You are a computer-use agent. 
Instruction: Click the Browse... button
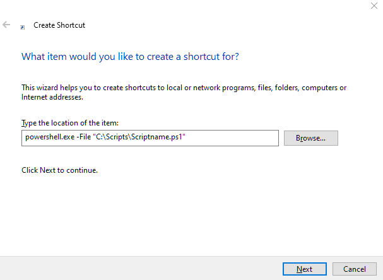pyautogui.click(x=310, y=137)
